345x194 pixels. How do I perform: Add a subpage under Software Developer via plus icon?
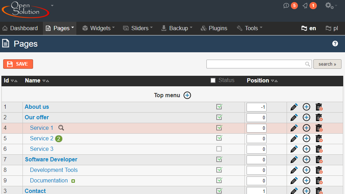(x=306, y=160)
